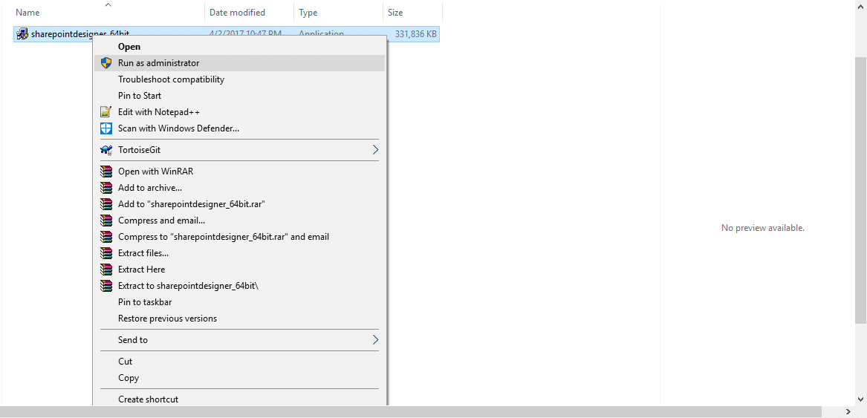Choose Edit with Notepad++
This screenshot has height=418, width=867.
239,111
